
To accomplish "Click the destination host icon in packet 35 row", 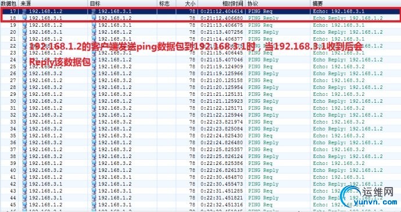I will point(94,135).
